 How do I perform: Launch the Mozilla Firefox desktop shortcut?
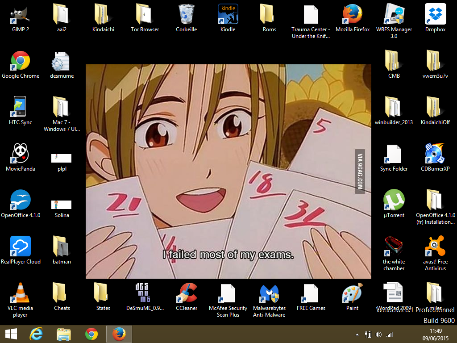click(x=353, y=15)
